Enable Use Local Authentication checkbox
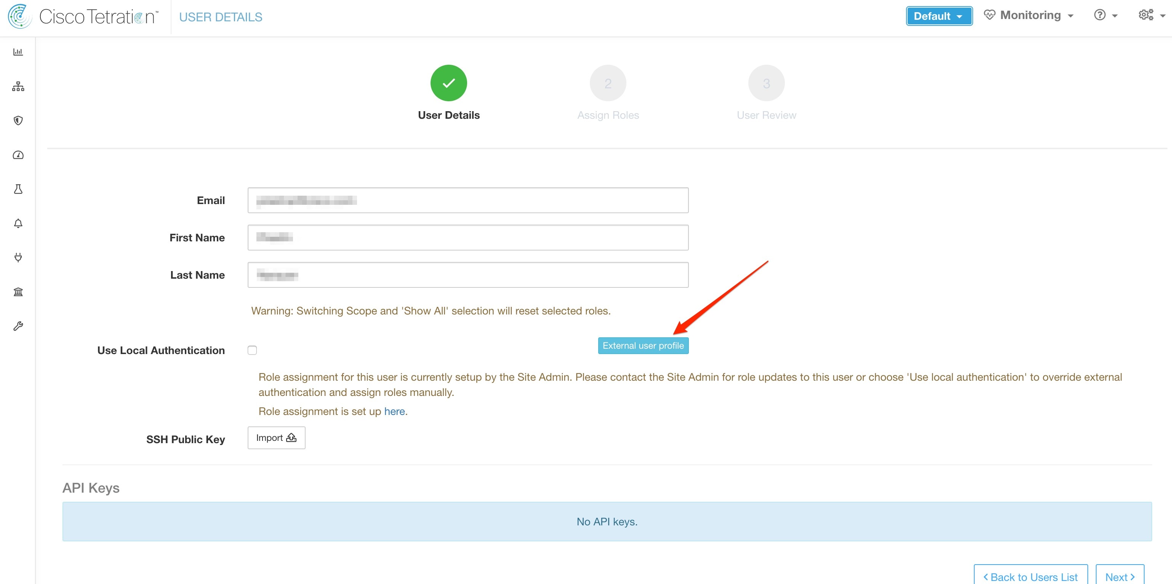This screenshot has width=1172, height=584. (252, 350)
